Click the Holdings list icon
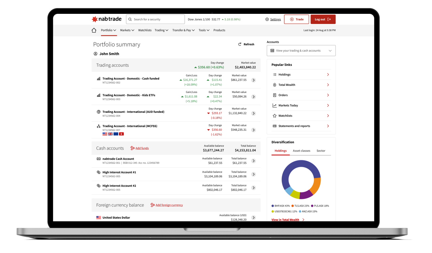 [275, 74]
